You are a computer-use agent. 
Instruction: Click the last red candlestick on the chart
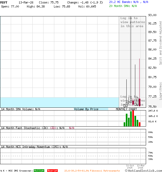pos(140,102)
